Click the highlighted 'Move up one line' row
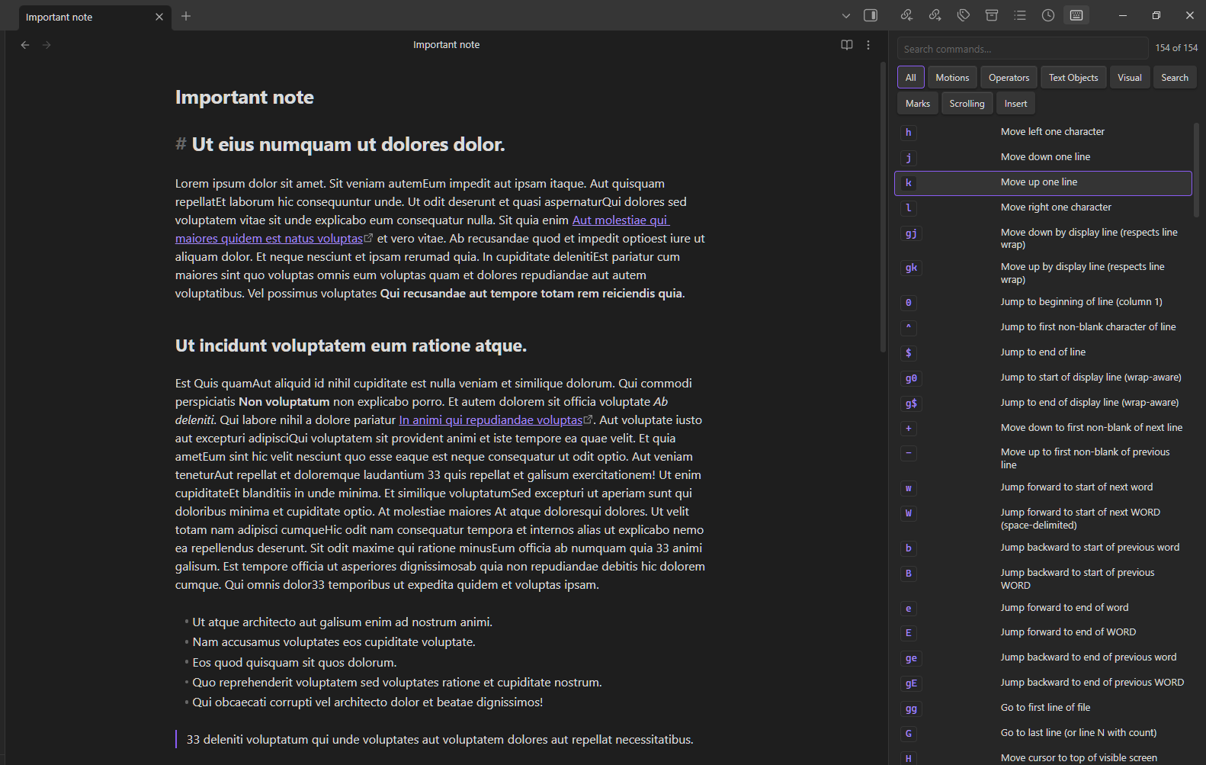The width and height of the screenshot is (1206, 765). pyautogui.click(x=1043, y=183)
